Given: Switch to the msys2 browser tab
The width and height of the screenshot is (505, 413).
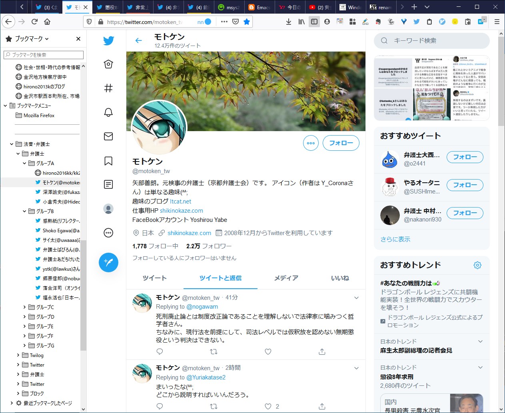Looking at the screenshot, I should point(229,7).
